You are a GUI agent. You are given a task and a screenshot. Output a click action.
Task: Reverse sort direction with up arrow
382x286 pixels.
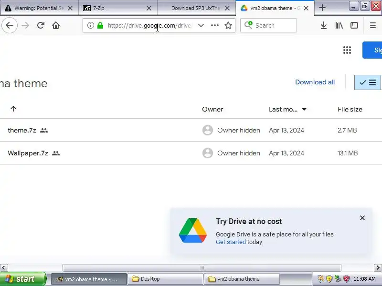click(13, 109)
